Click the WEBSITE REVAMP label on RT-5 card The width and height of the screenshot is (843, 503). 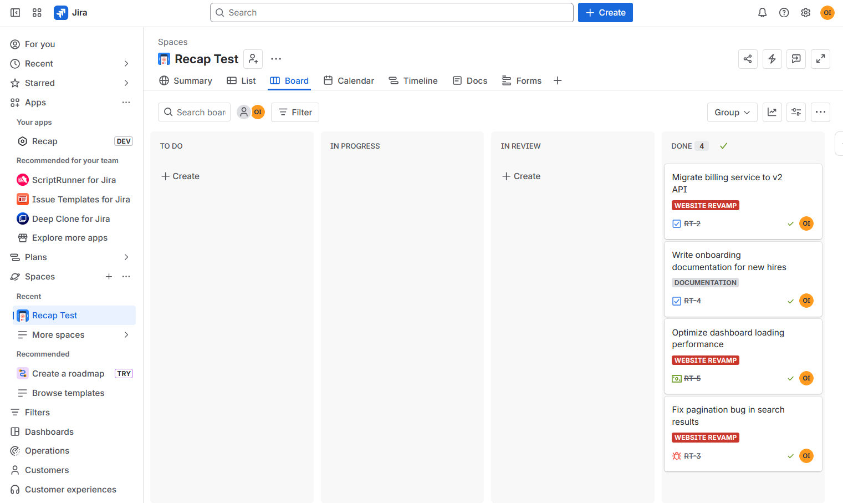point(706,360)
